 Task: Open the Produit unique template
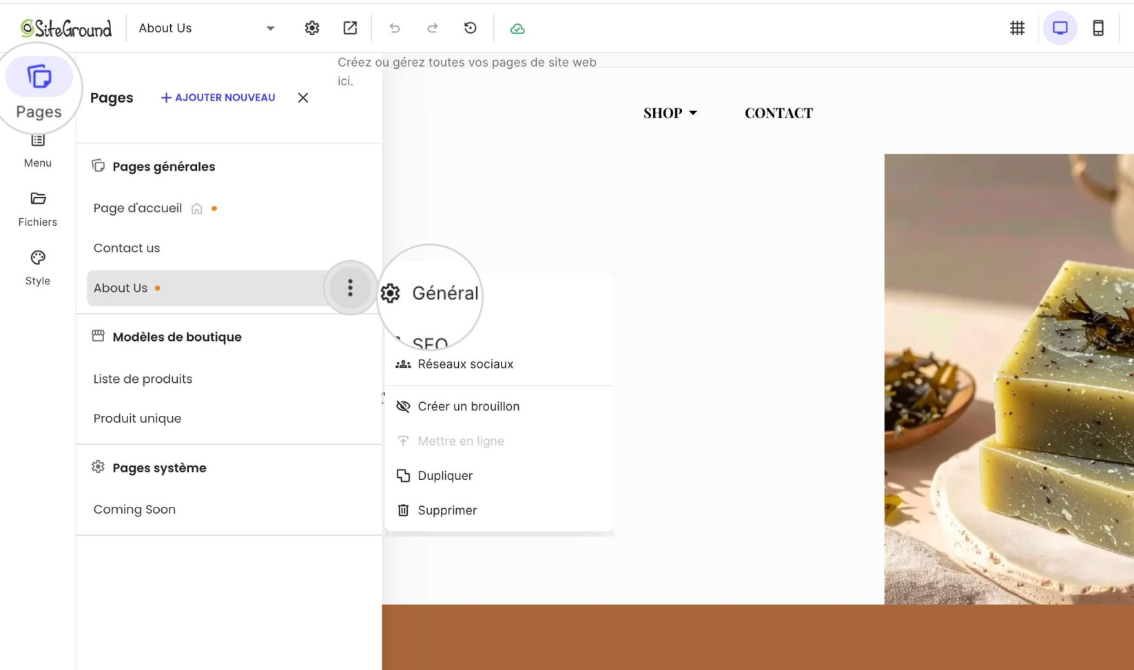[x=137, y=419]
